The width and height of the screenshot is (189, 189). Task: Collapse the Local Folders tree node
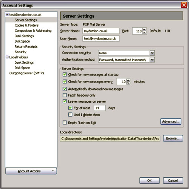[7, 57]
